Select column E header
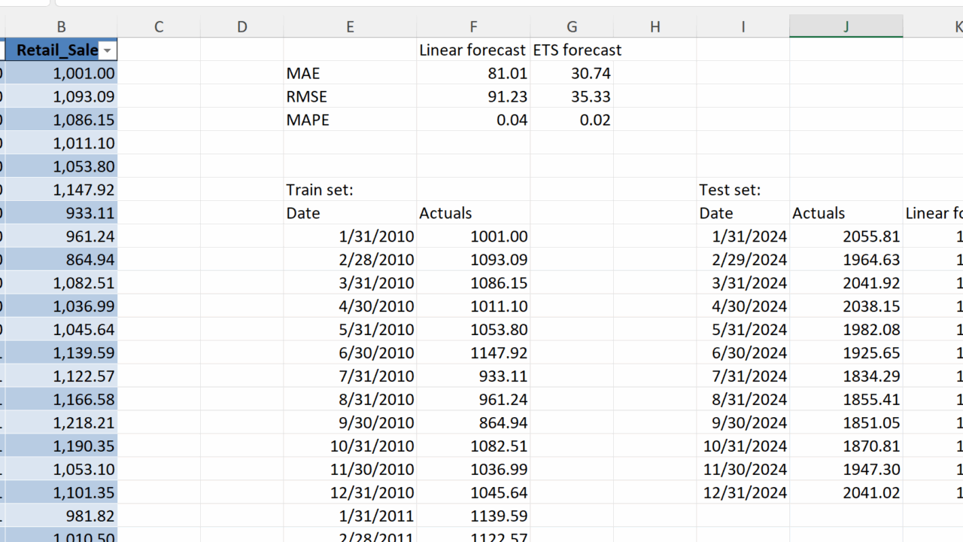Image resolution: width=963 pixels, height=542 pixels. tap(350, 27)
